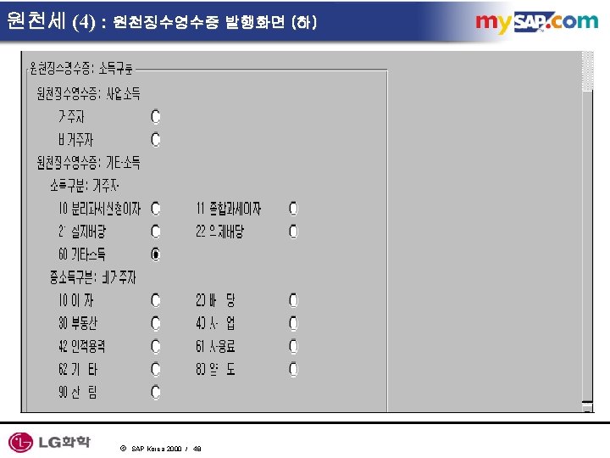Screen dimensions: 610x458
Task: Choose the 10 분리과세신청이자 radio button
Action: pos(156,209)
